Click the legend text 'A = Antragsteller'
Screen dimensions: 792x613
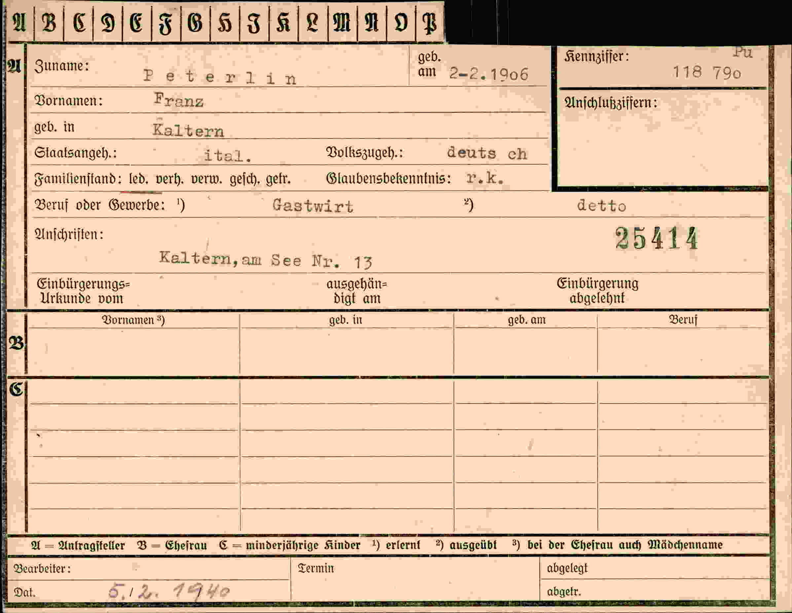(x=78, y=546)
